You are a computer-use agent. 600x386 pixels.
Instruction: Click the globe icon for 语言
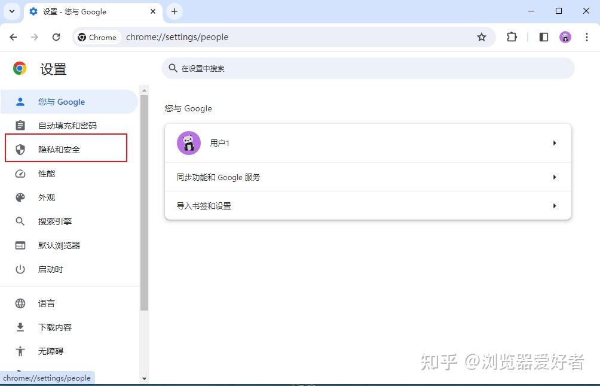[x=20, y=303]
